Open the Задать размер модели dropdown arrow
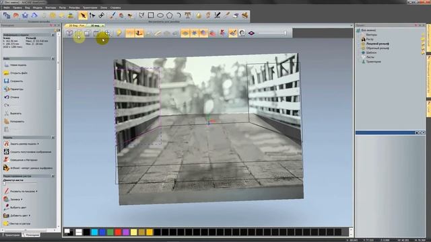Image resolution: width=431 pixels, height=242 pixels. pos(38,144)
